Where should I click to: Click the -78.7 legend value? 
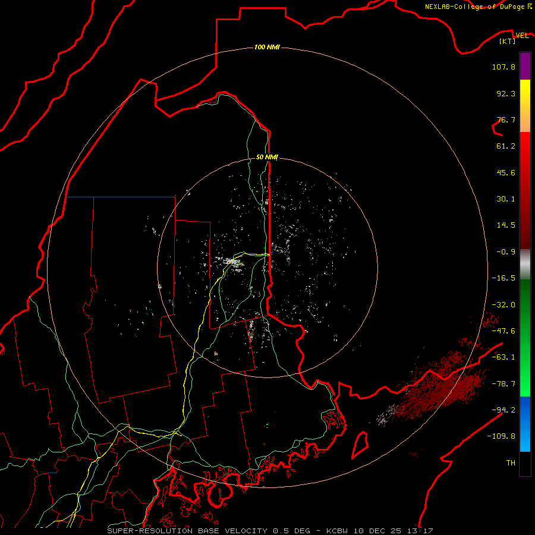click(x=503, y=384)
